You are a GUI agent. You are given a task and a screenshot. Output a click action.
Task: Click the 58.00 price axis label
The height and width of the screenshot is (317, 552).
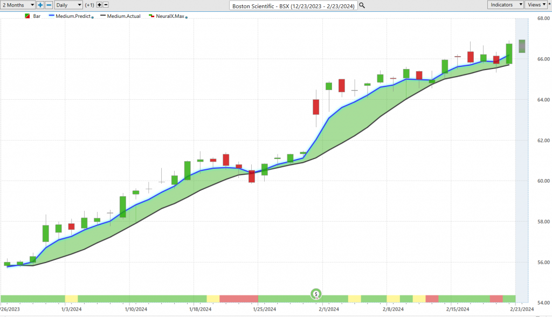[x=543, y=222]
